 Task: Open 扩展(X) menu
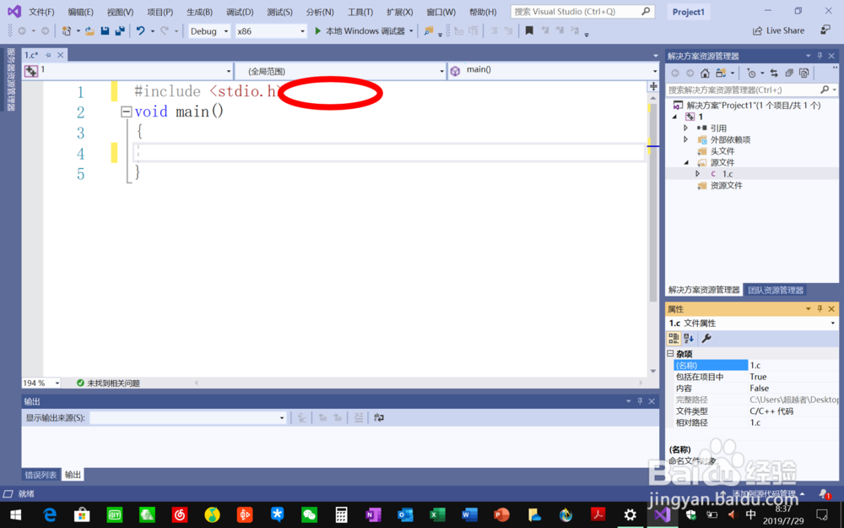[x=399, y=12]
